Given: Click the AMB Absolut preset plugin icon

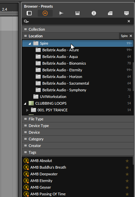Looking at the screenshot, I should [26, 161].
